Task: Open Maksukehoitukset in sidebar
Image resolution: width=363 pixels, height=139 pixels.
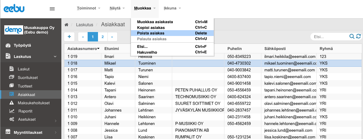Action: tap(34, 103)
